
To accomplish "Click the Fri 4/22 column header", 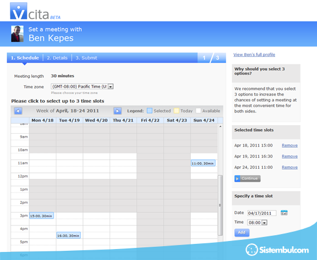I will 150,120.
